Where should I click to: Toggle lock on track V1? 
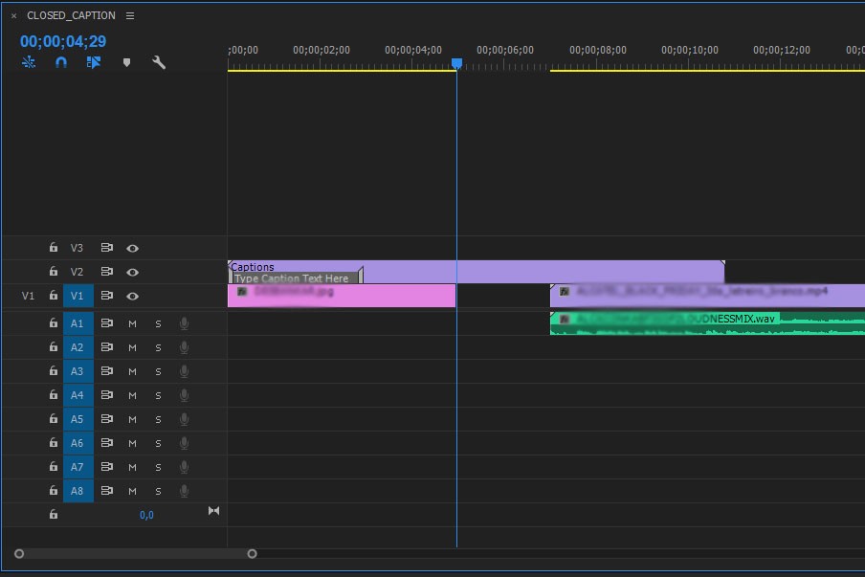54,296
